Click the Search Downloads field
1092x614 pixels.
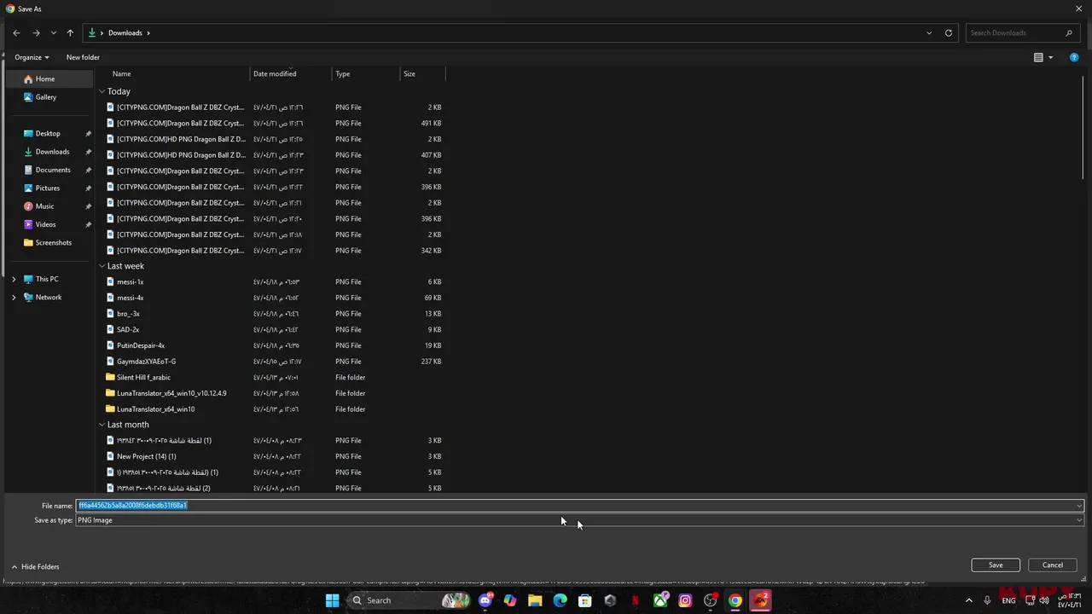click(1021, 32)
